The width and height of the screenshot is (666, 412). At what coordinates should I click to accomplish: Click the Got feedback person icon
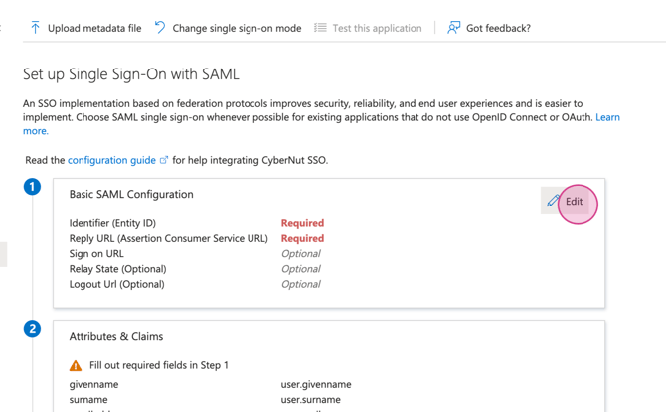[x=453, y=28]
